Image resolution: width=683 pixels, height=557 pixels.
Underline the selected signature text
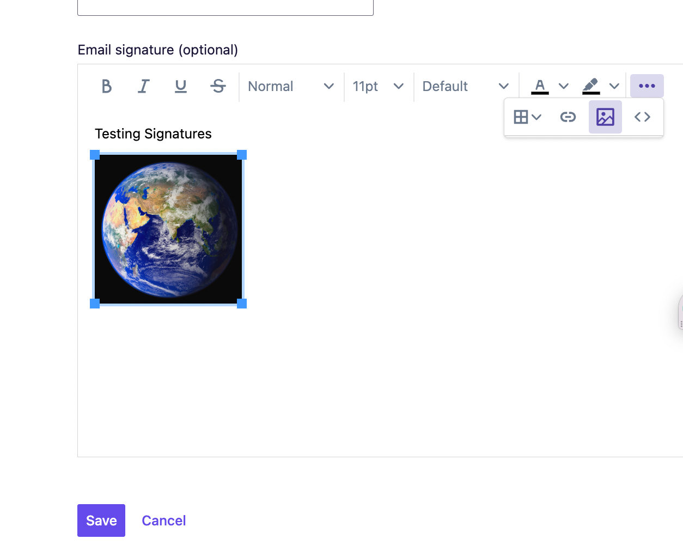(181, 86)
